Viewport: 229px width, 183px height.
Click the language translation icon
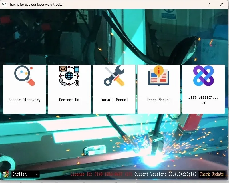tap(5, 174)
